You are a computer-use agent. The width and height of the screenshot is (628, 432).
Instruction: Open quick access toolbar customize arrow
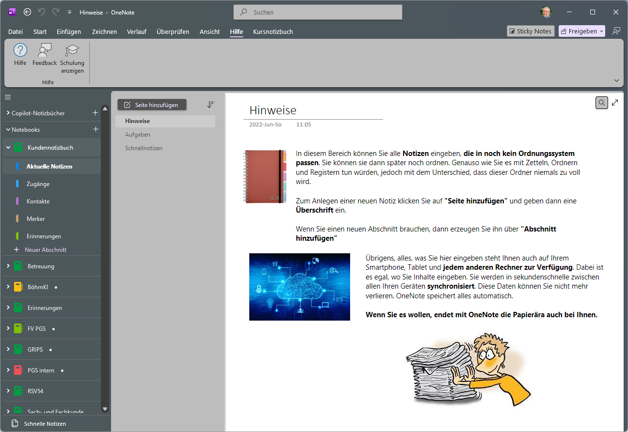pos(70,13)
